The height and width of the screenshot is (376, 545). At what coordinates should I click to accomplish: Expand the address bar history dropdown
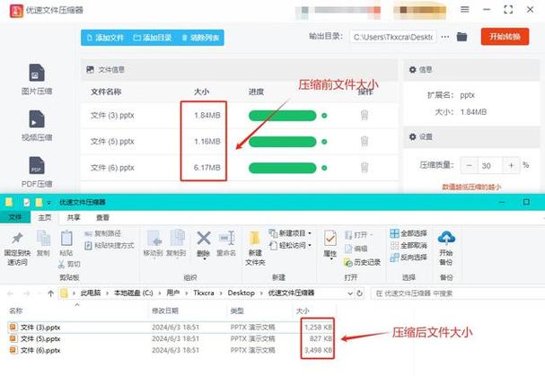coord(349,293)
